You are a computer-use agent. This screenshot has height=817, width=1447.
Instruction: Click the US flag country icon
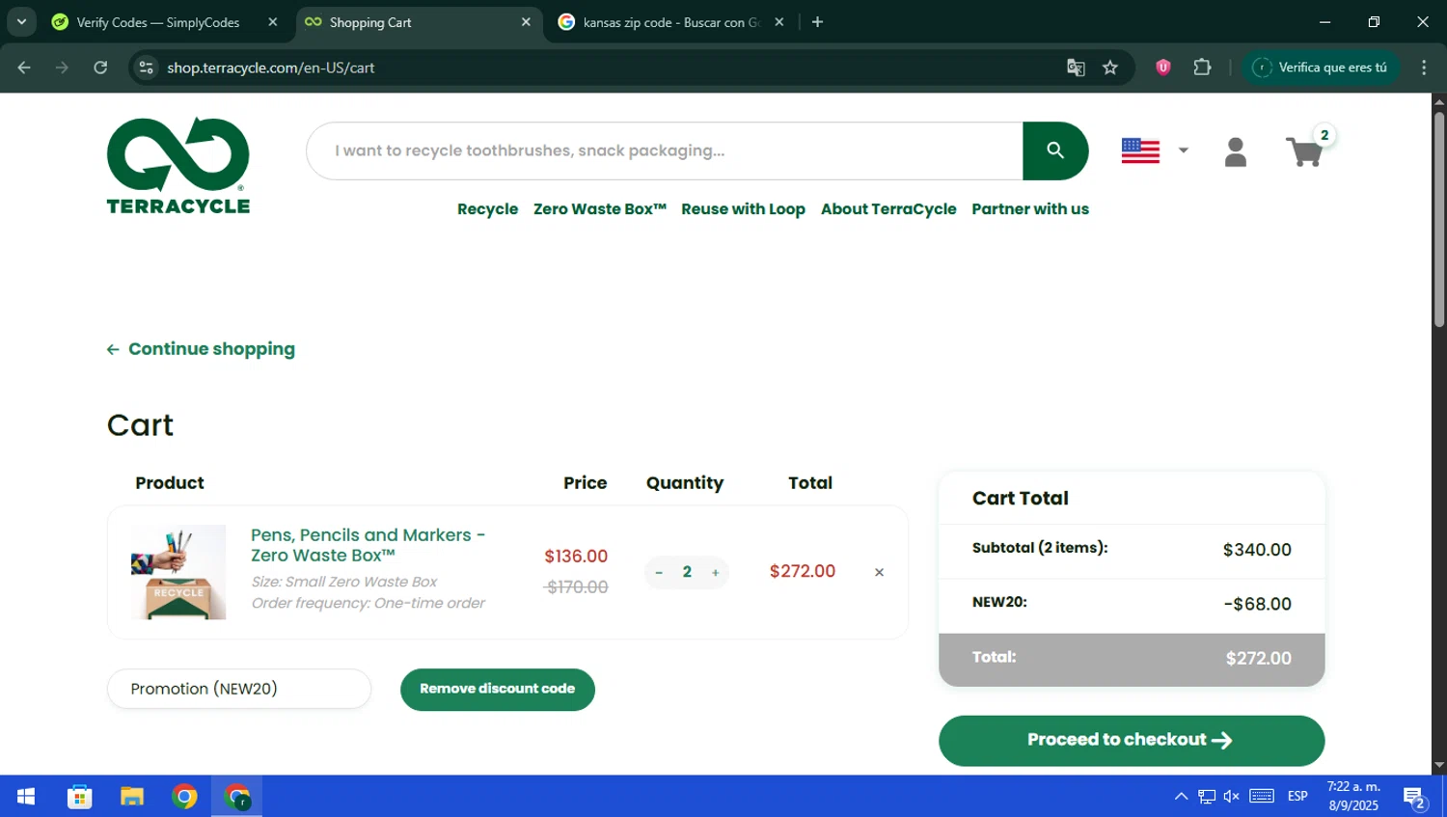[x=1140, y=150]
